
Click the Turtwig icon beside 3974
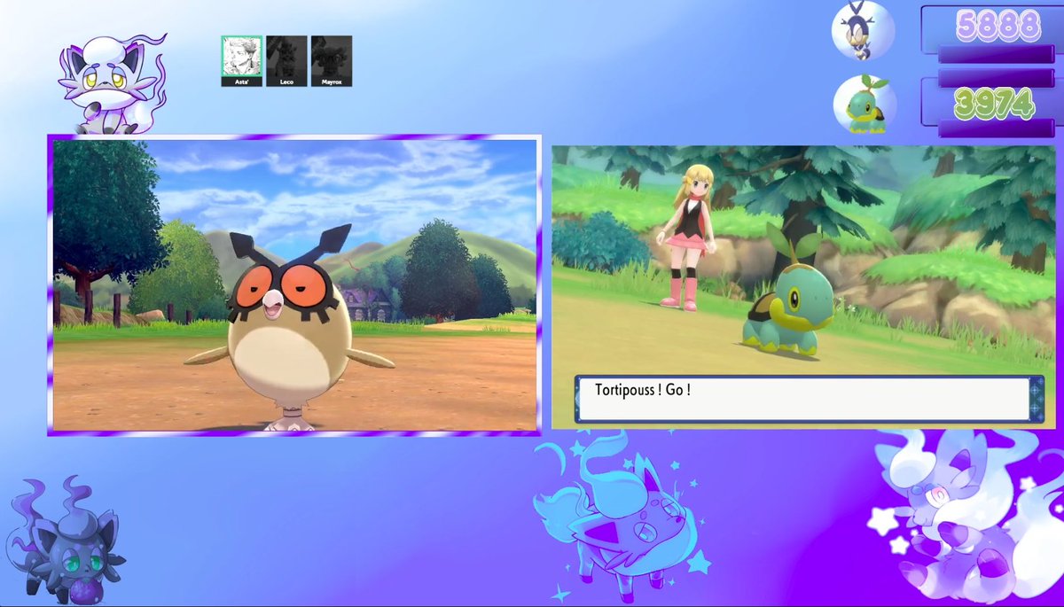point(864,105)
